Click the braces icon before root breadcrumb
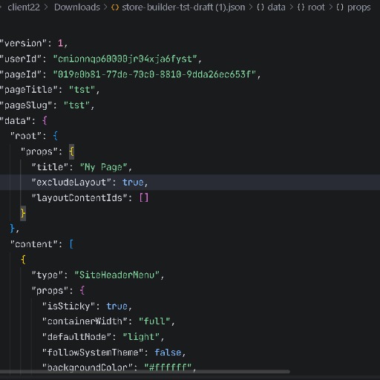This screenshot has height=380, width=380. 301,7
